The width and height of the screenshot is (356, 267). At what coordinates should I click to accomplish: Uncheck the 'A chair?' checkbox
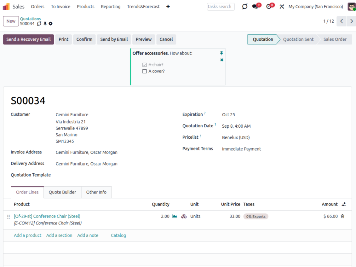(145, 65)
